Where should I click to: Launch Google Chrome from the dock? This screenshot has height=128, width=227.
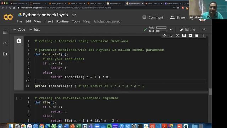click(41, 126)
